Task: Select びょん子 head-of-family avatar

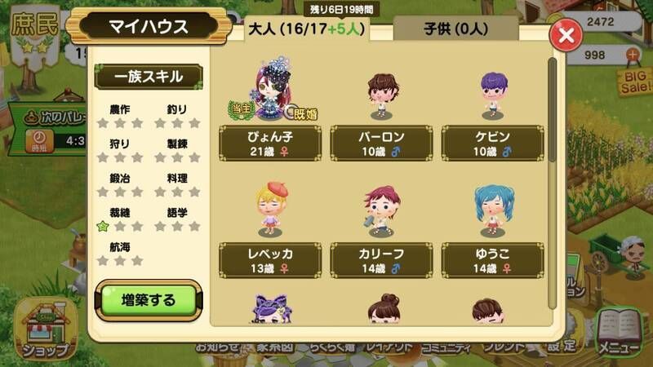Action: pyautogui.click(x=273, y=90)
